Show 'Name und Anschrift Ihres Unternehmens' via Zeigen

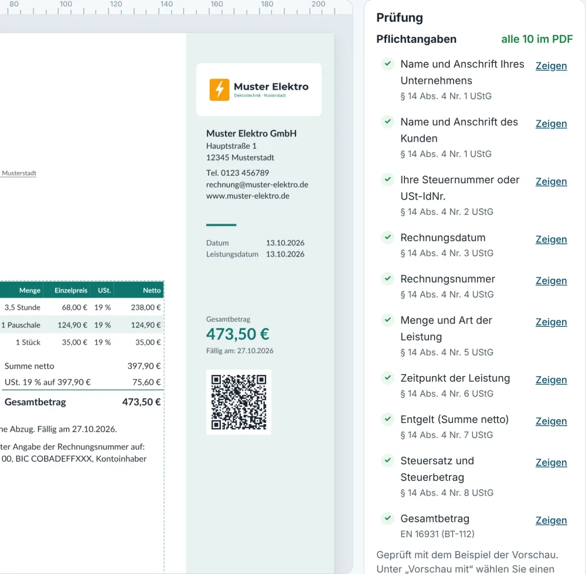[551, 66]
